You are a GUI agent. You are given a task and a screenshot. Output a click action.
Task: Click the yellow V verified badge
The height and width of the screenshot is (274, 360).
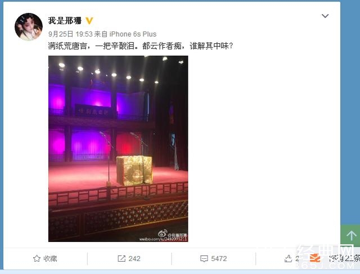(89, 21)
